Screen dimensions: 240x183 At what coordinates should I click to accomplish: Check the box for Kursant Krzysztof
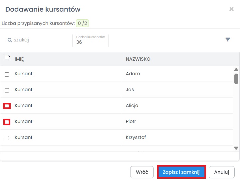pos(7,138)
